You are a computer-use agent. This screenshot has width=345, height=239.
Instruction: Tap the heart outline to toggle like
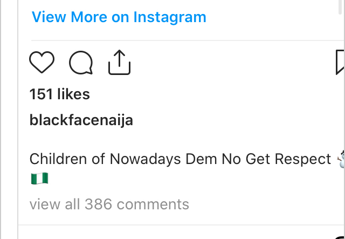tap(42, 63)
